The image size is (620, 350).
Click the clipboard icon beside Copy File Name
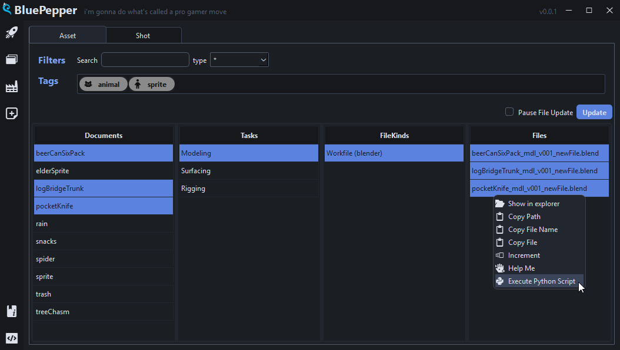tap(500, 229)
